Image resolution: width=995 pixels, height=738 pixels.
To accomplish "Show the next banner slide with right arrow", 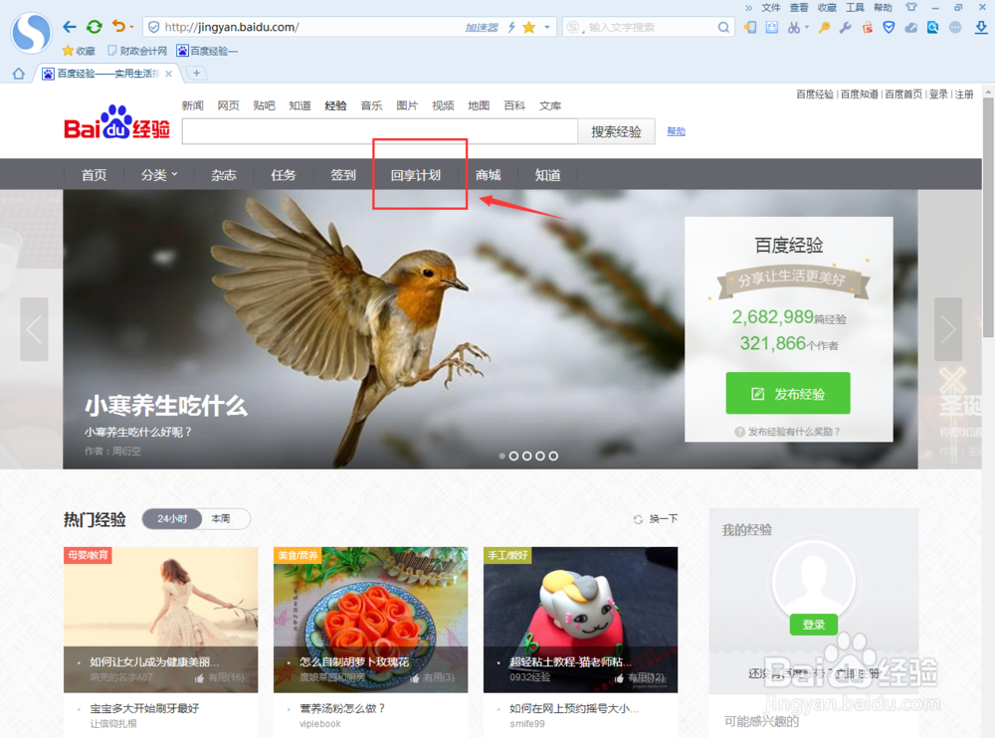I will (x=948, y=329).
